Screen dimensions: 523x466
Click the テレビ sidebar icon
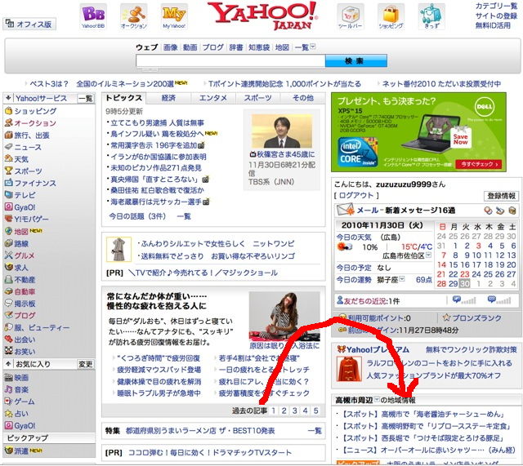8,195
